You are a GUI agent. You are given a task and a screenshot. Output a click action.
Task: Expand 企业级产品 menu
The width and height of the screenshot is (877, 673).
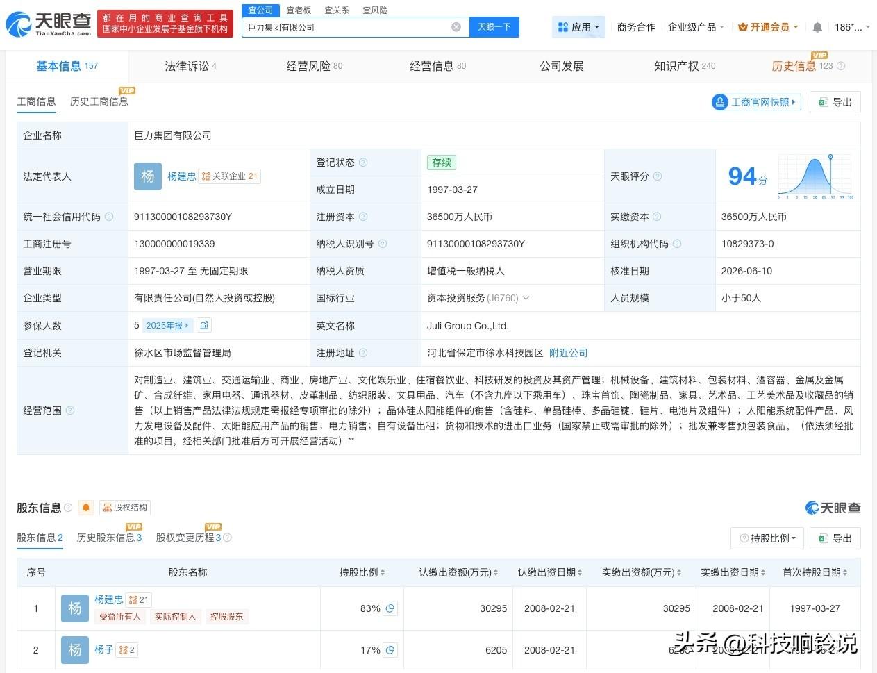[x=696, y=27]
